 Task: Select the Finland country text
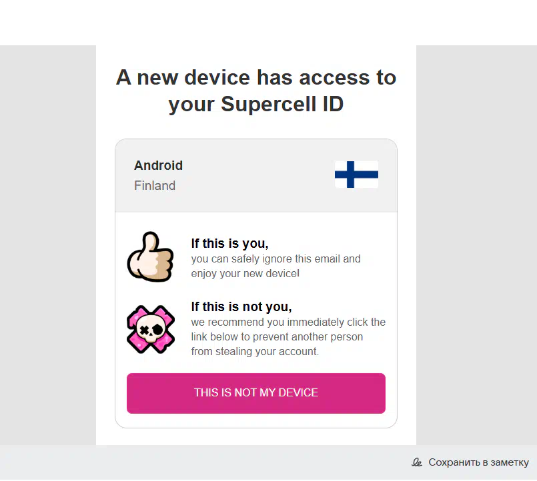click(x=155, y=186)
